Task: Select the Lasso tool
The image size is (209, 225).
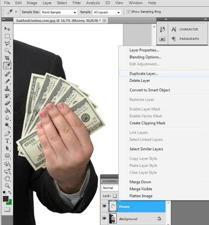Action: pyautogui.click(x=7, y=43)
